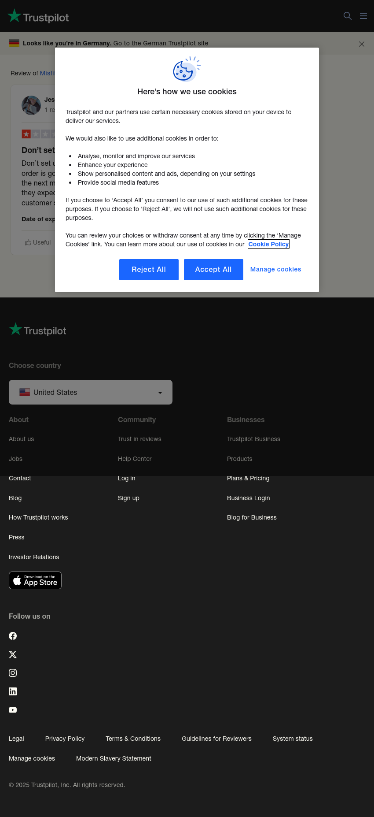
Task: Click the German flag icon in banner
Action: pyautogui.click(x=14, y=43)
